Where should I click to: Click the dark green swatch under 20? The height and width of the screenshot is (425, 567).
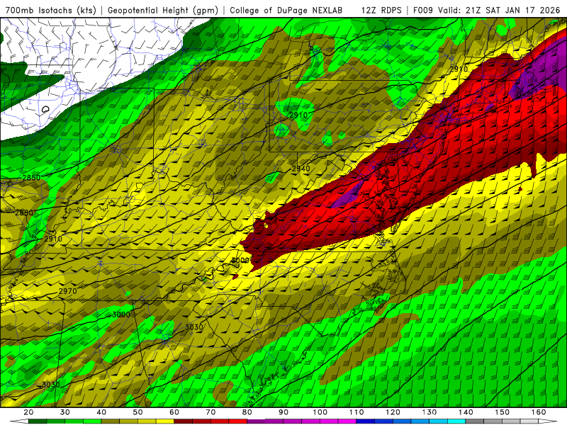pyautogui.click(x=38, y=421)
